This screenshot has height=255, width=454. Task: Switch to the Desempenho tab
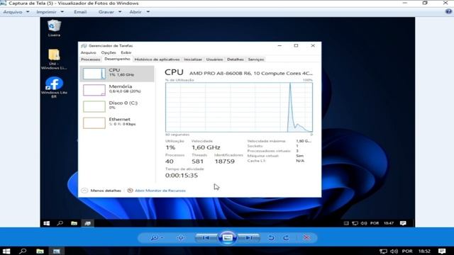[117, 59]
